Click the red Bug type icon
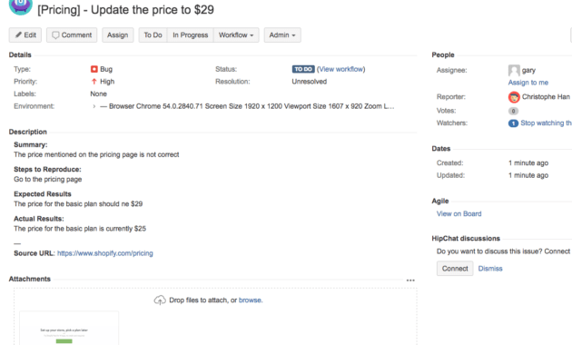The height and width of the screenshot is (345, 572). click(x=94, y=69)
